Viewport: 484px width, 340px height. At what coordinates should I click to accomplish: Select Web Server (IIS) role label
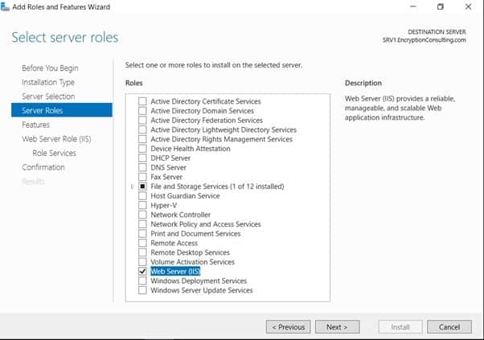click(176, 272)
